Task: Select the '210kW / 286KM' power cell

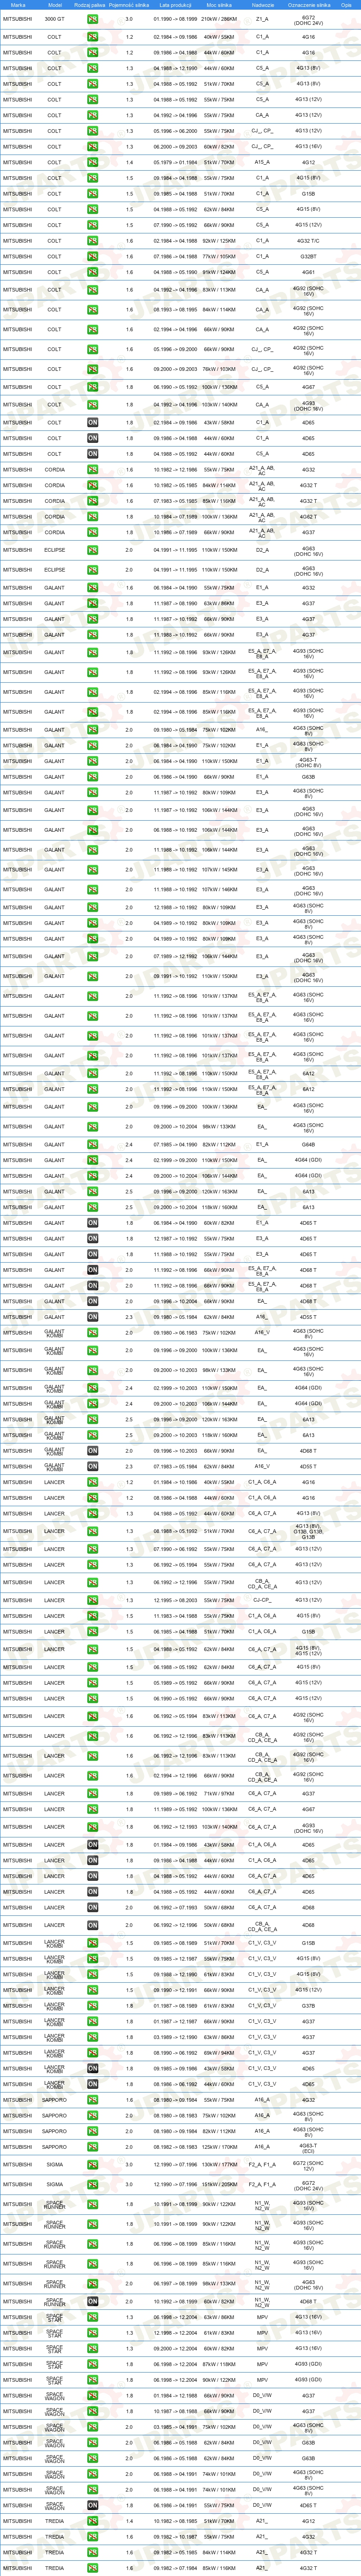Action: tap(219, 19)
